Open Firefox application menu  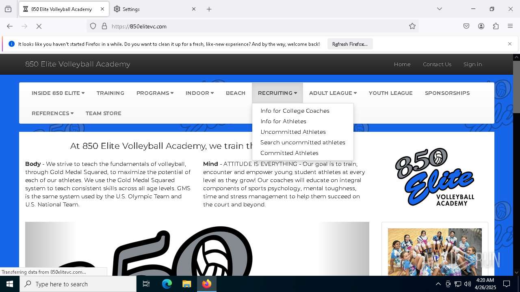point(510,26)
